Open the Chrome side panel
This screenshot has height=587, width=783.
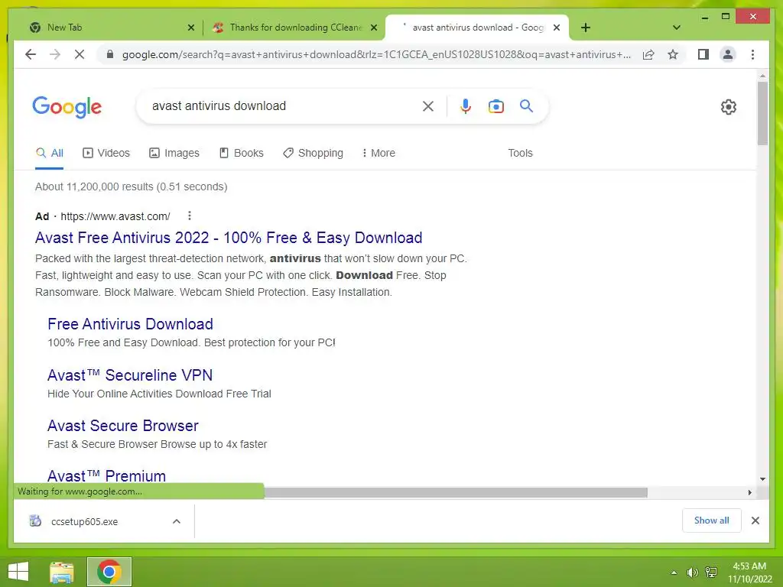[703, 54]
